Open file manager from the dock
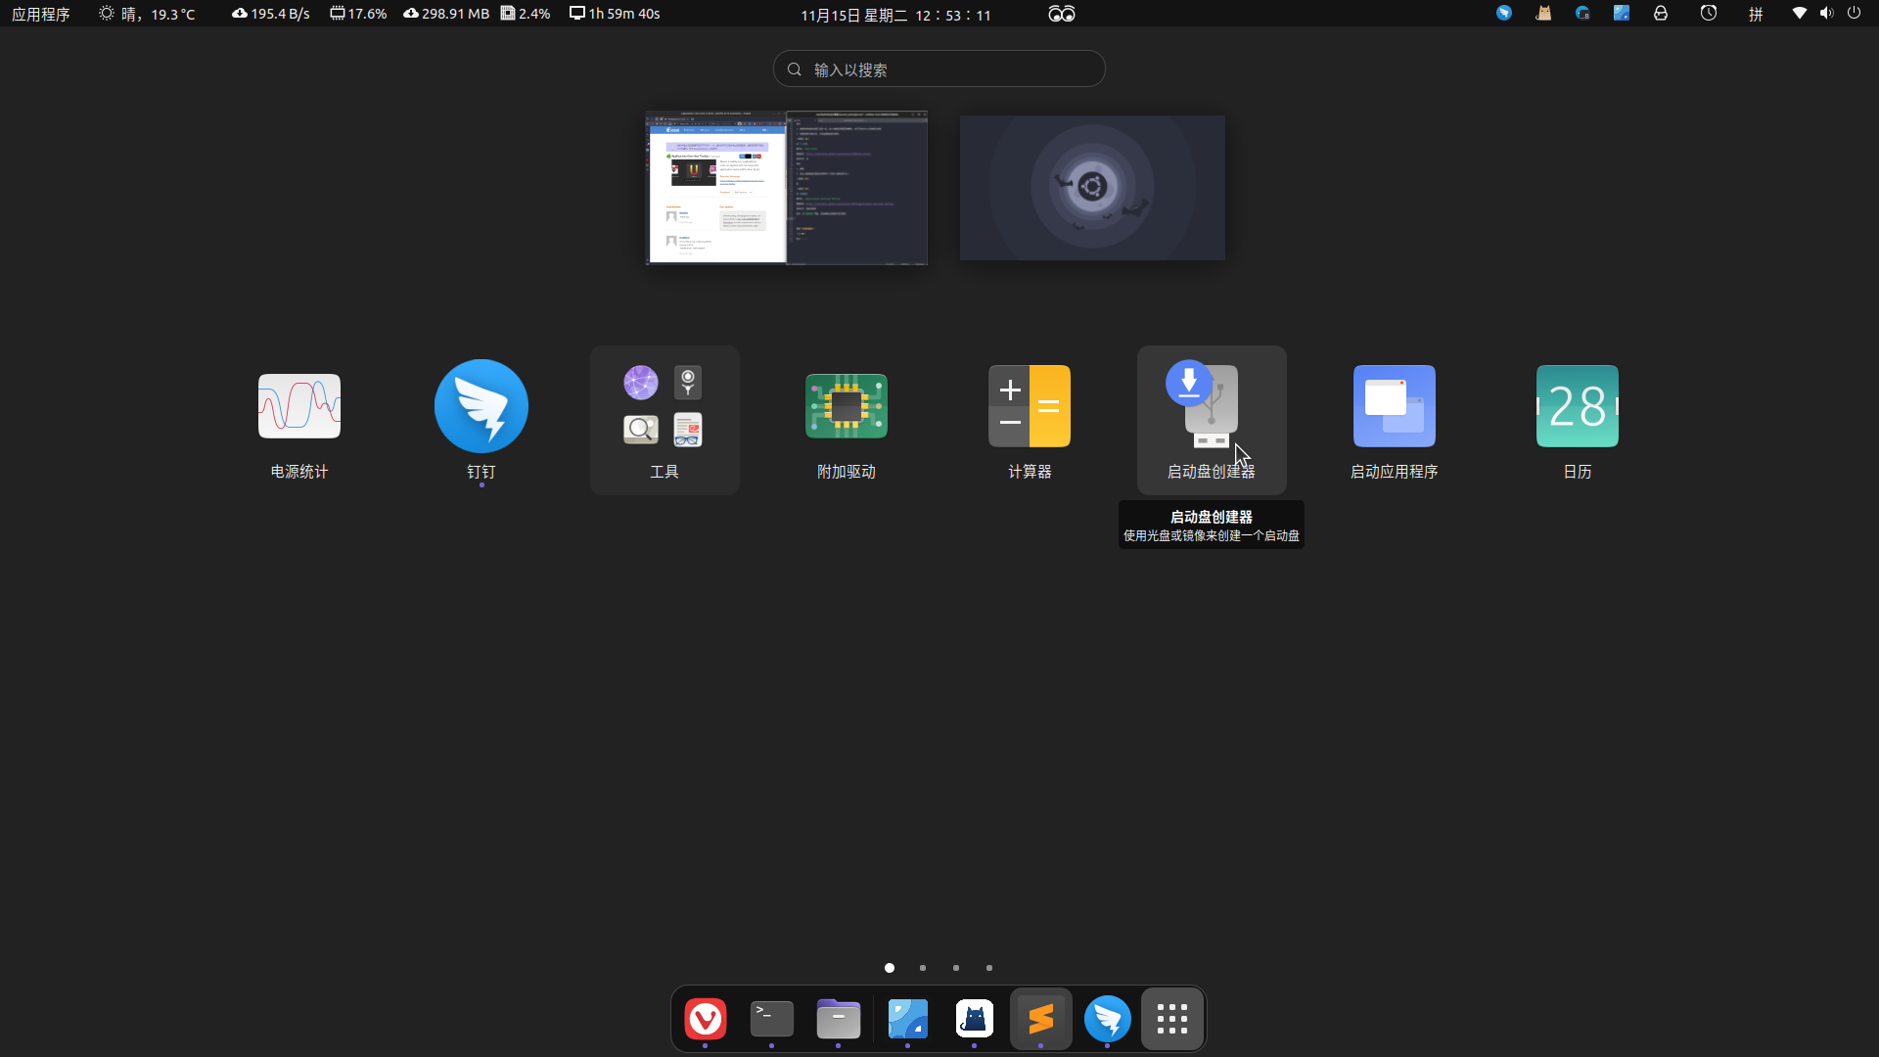 (x=839, y=1019)
